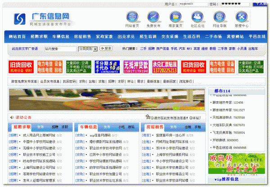Click the 承兑汇票贴现 ad banner

(x=165, y=67)
